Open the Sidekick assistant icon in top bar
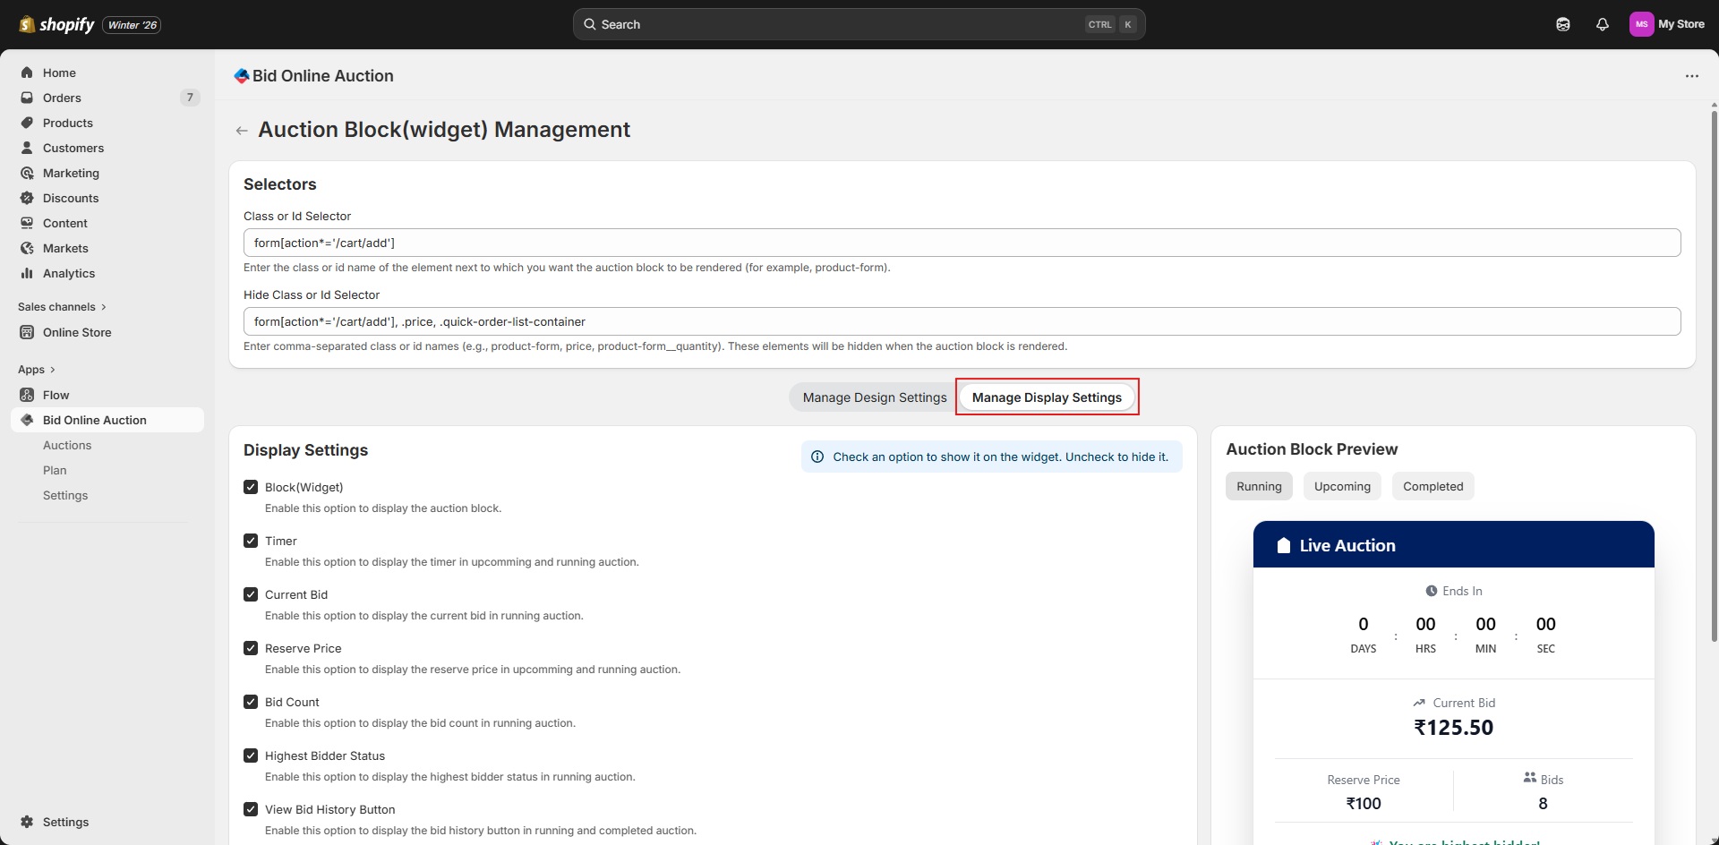1719x845 pixels. point(1562,25)
